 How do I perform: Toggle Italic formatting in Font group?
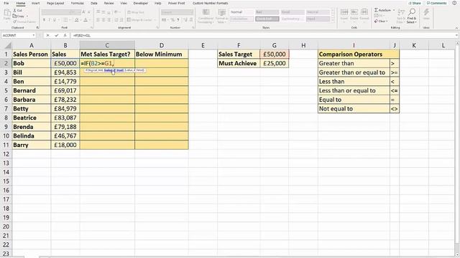[x=50, y=20]
